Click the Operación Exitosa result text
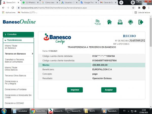 pyautogui.click(x=102, y=78)
